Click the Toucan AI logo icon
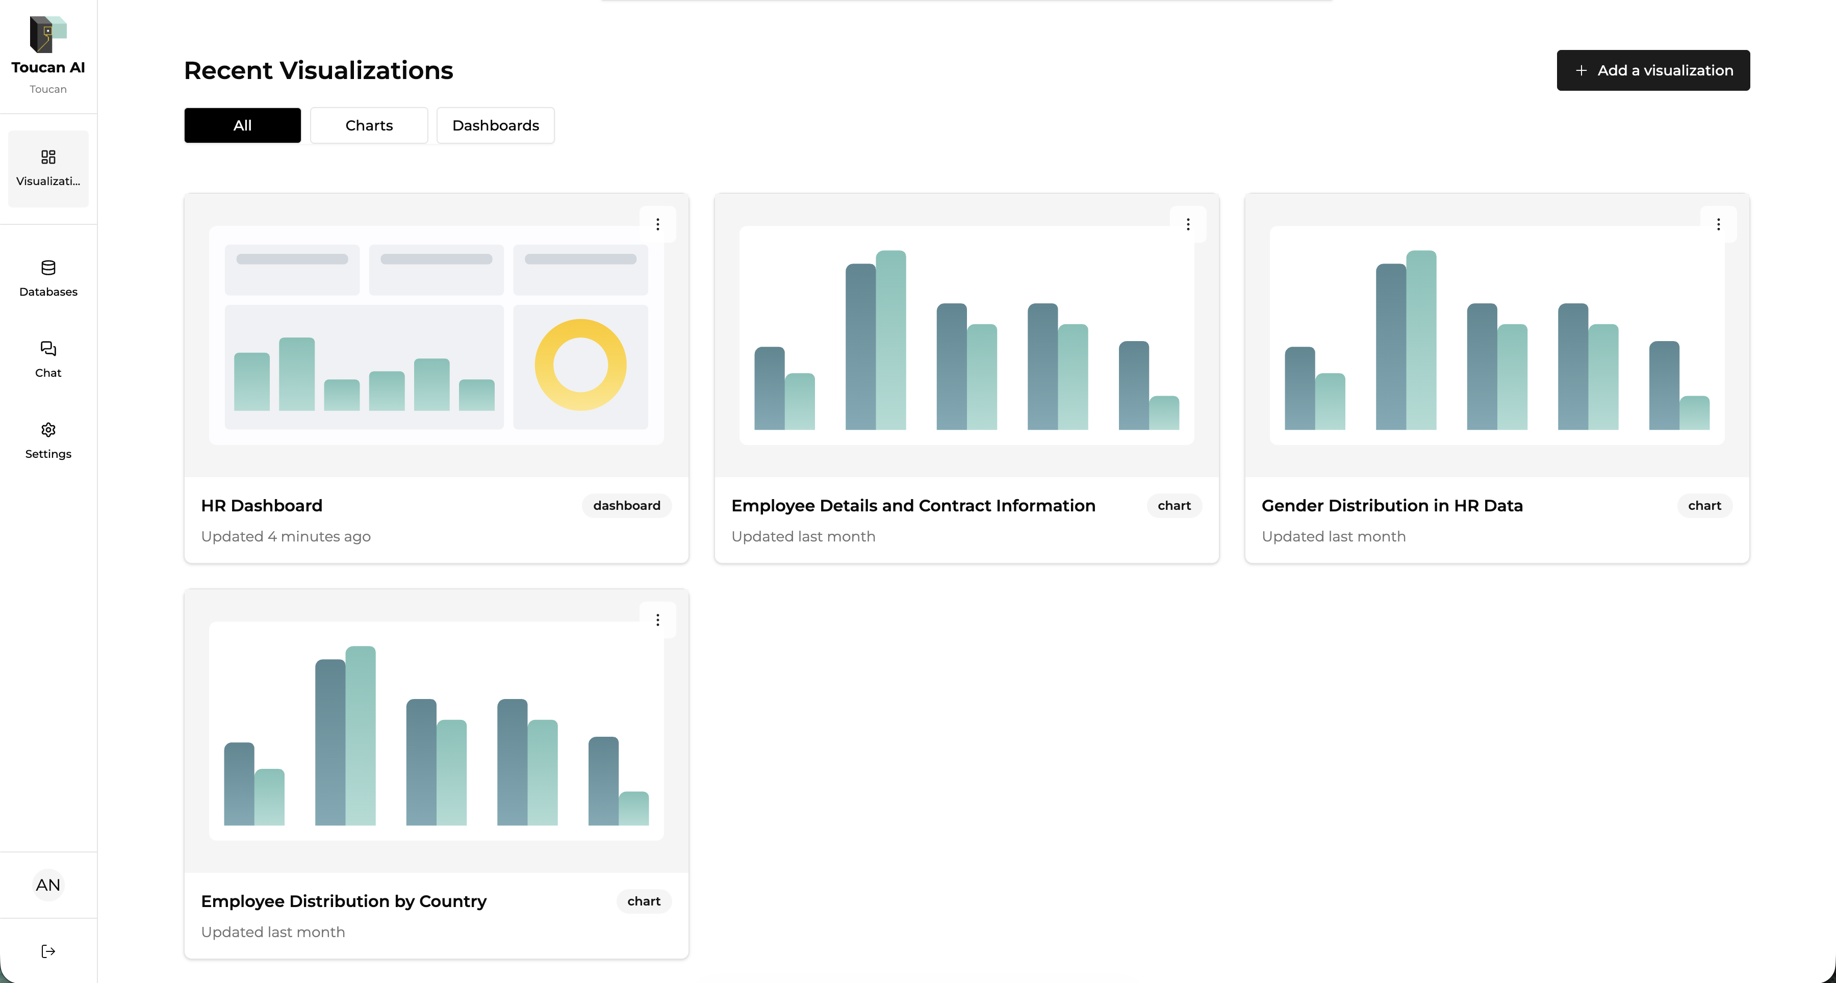Image resolution: width=1836 pixels, height=983 pixels. [x=48, y=34]
